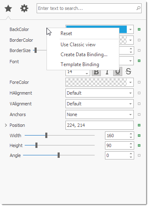Image resolution: width=149 pixels, height=207 pixels.
Task: Click the green marker beside BackColor
Action: [x=139, y=29]
